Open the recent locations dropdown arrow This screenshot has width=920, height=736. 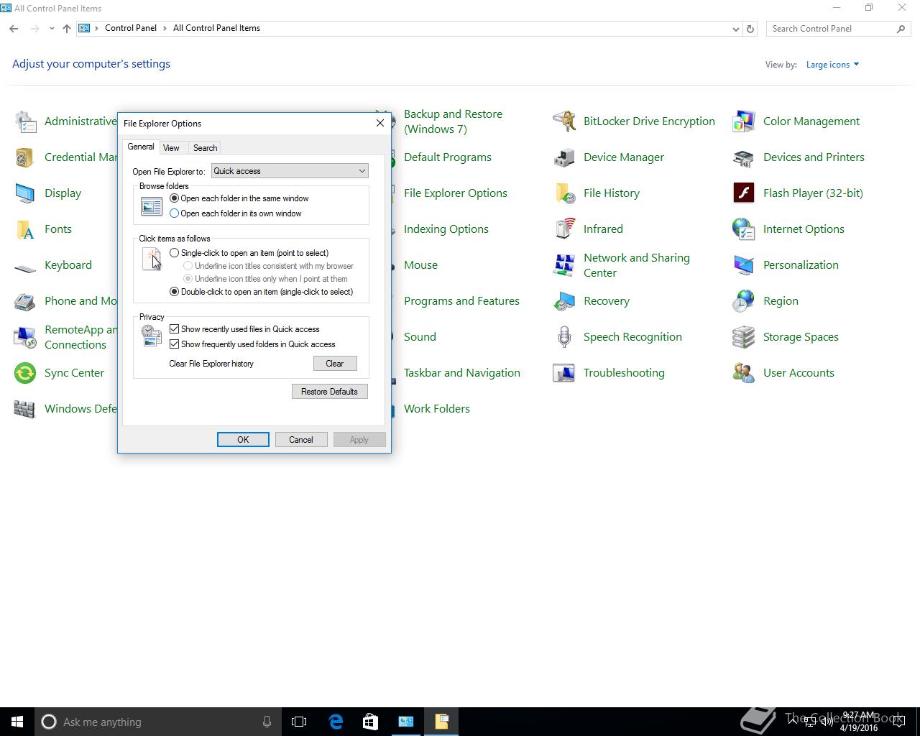[52, 29]
